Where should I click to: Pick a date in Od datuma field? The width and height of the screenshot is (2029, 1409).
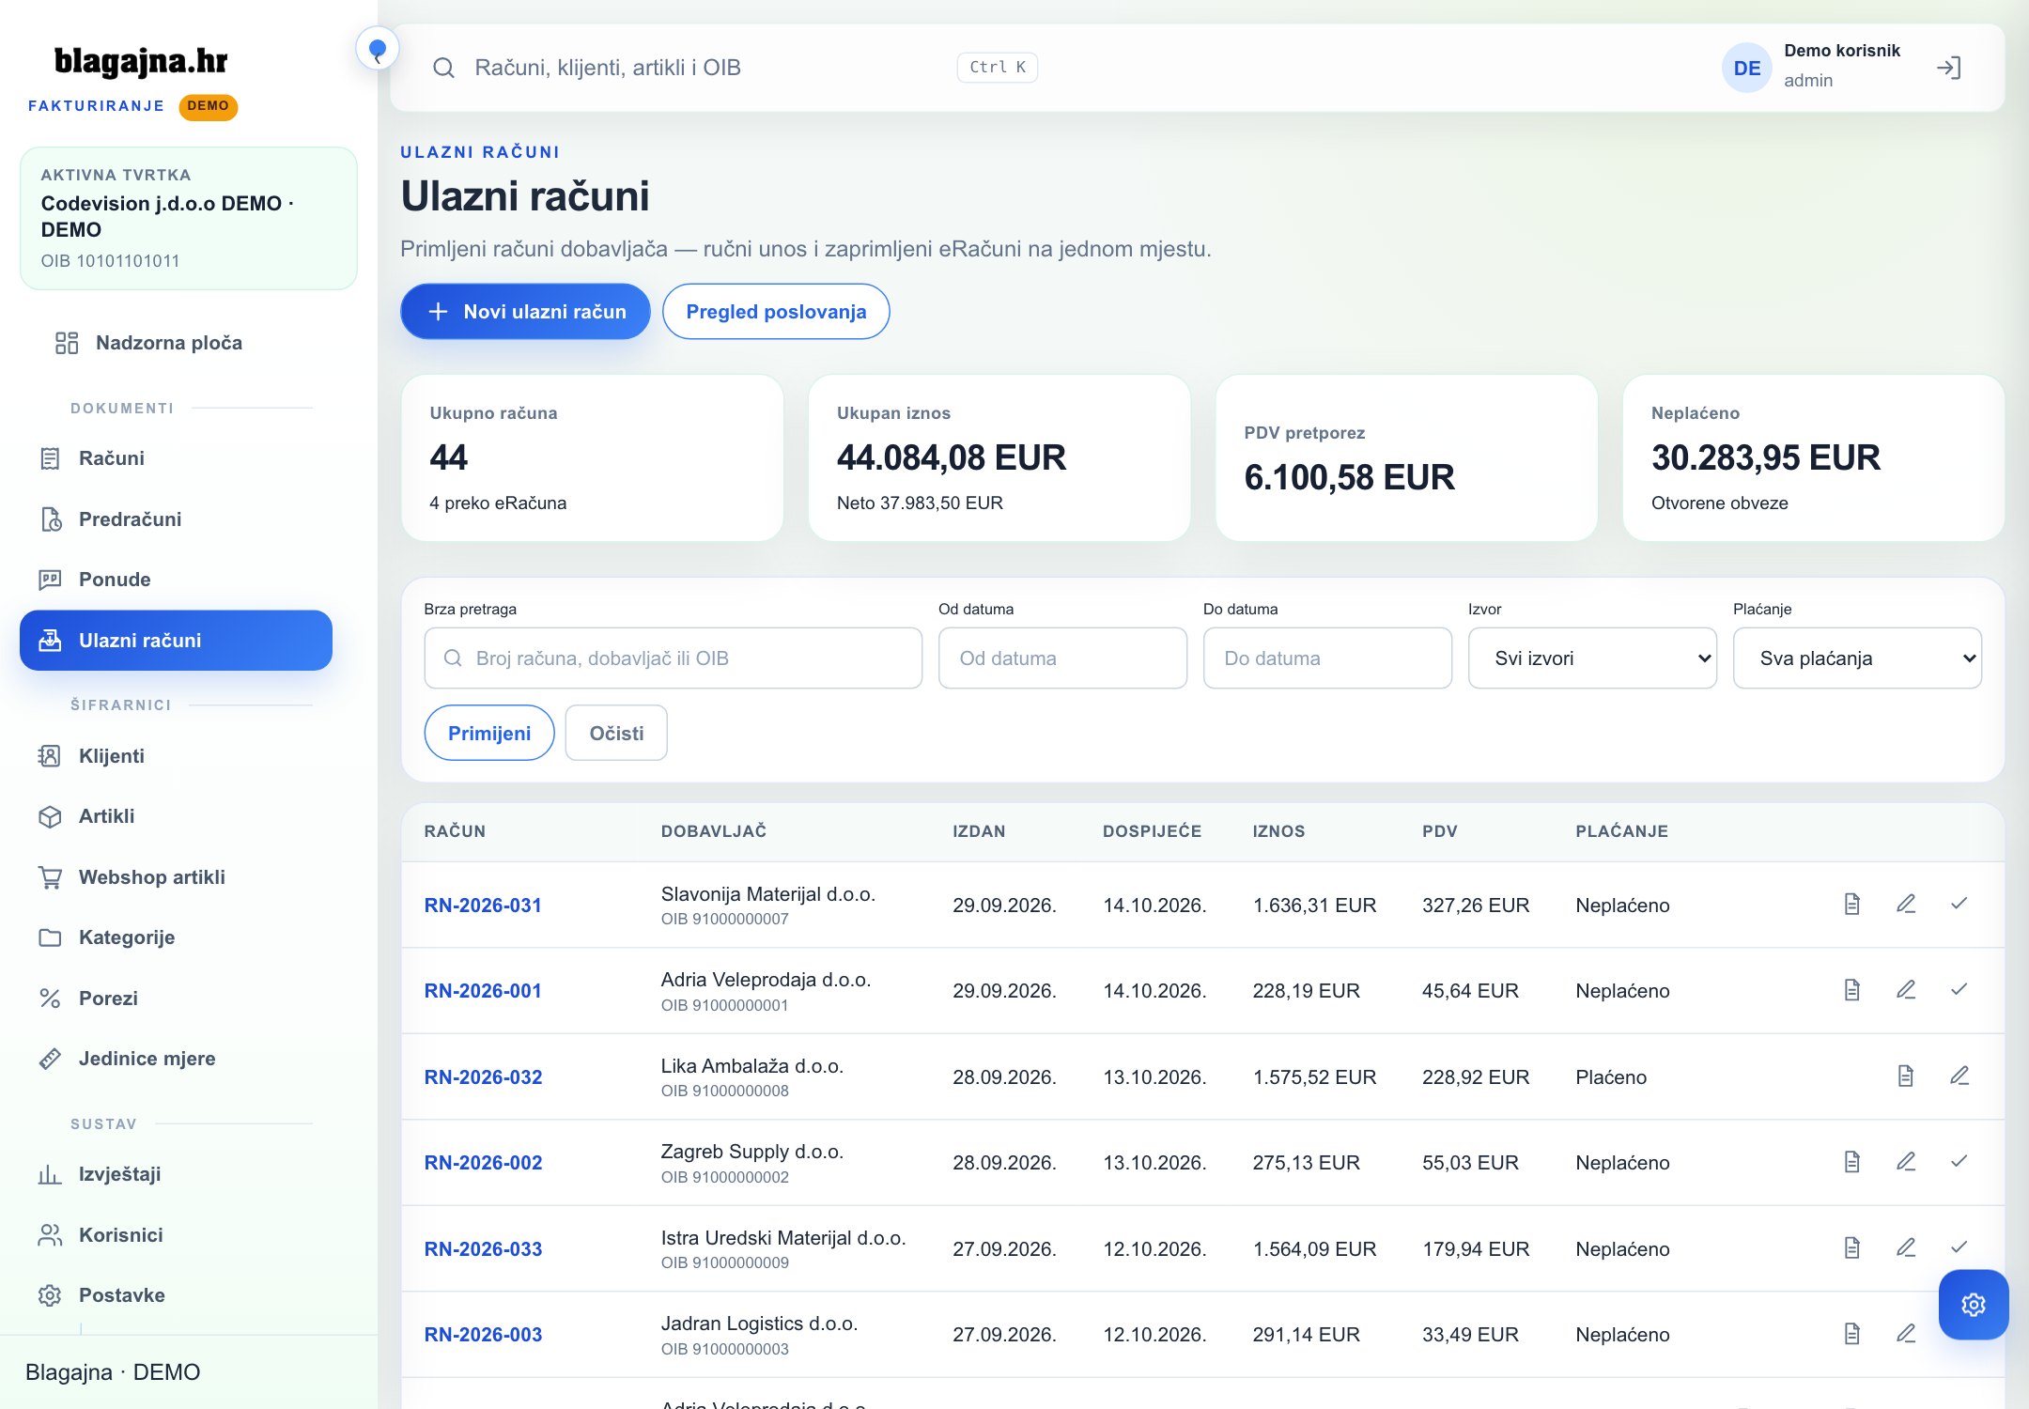pos(1063,658)
